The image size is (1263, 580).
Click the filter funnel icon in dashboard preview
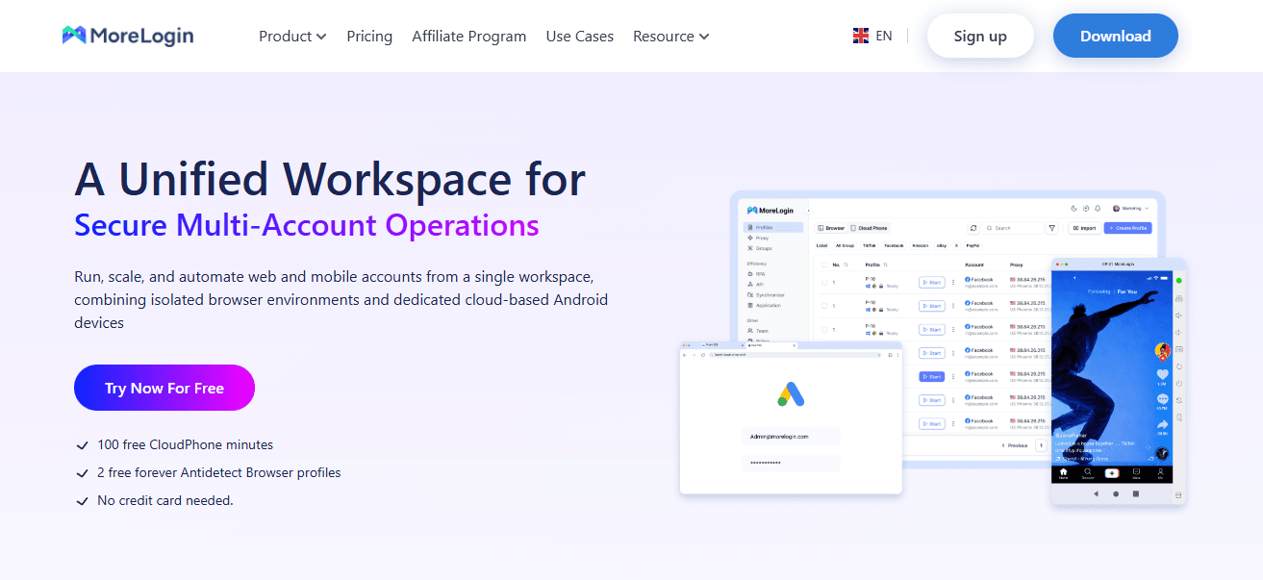click(1051, 228)
